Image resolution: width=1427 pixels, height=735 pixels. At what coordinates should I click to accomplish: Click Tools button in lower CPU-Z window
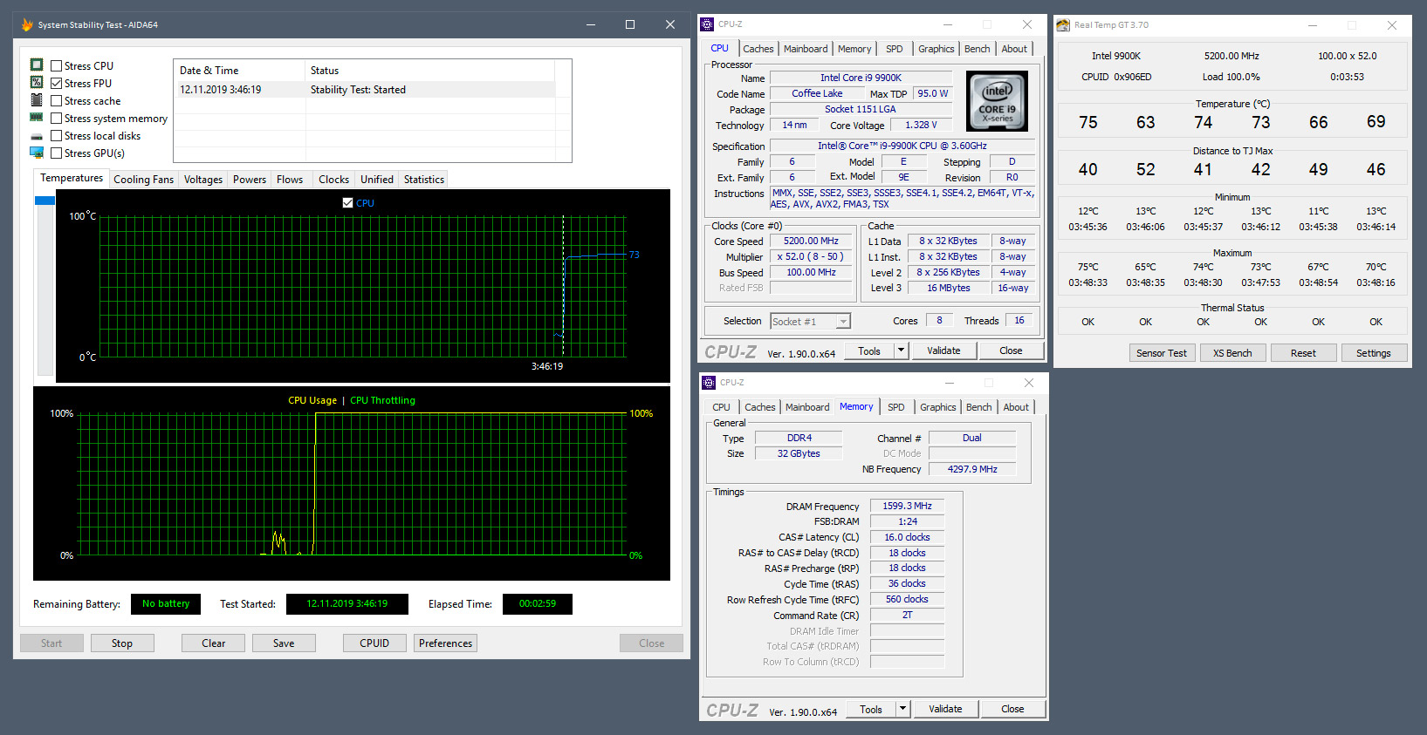pos(871,709)
